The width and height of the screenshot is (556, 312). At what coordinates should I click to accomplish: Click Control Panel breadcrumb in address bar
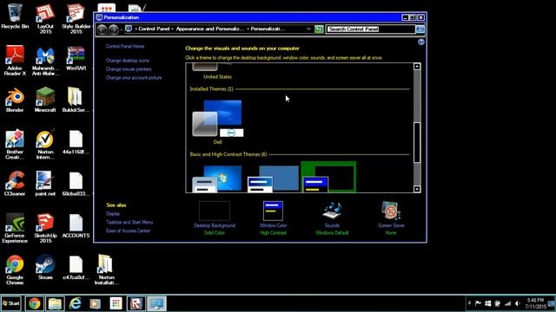tap(154, 29)
